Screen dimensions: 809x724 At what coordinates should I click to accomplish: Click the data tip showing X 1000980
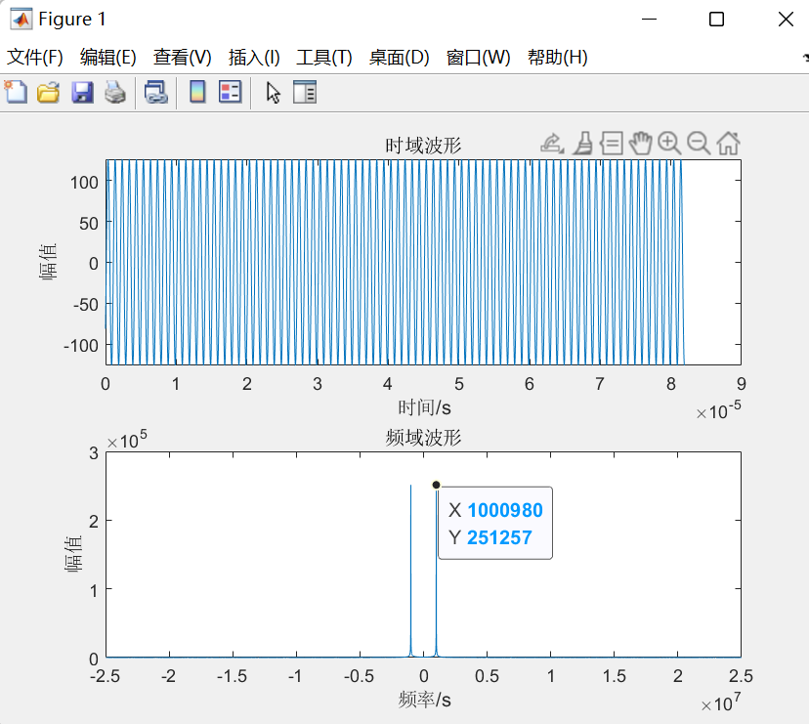[494, 523]
